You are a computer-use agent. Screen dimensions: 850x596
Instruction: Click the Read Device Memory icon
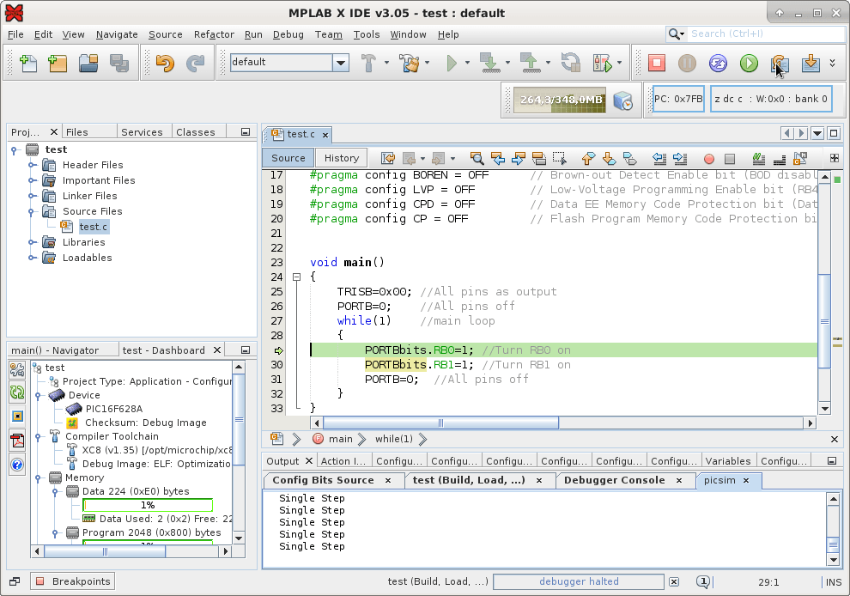pyautogui.click(x=530, y=63)
